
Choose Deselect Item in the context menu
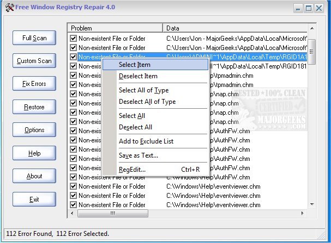click(155, 76)
